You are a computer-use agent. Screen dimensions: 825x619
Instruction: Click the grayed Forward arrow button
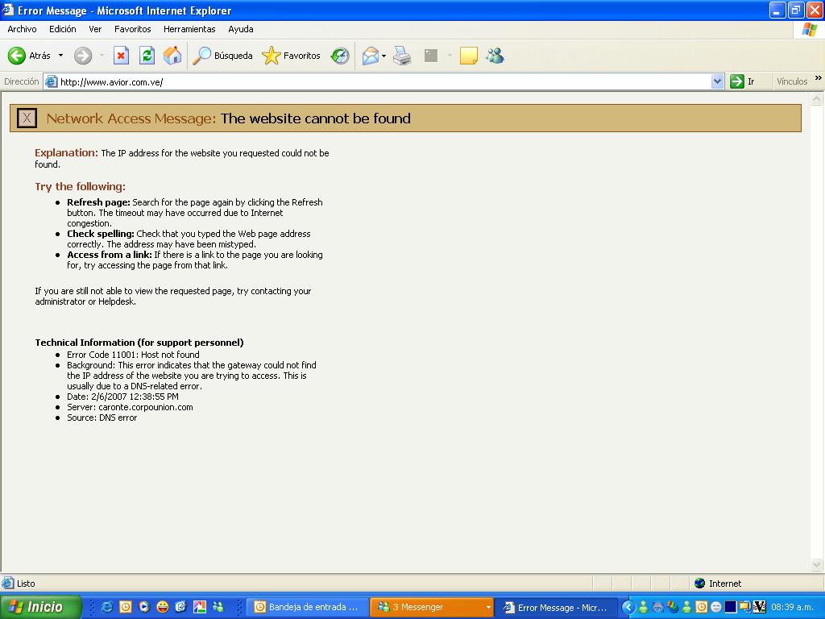(x=83, y=56)
